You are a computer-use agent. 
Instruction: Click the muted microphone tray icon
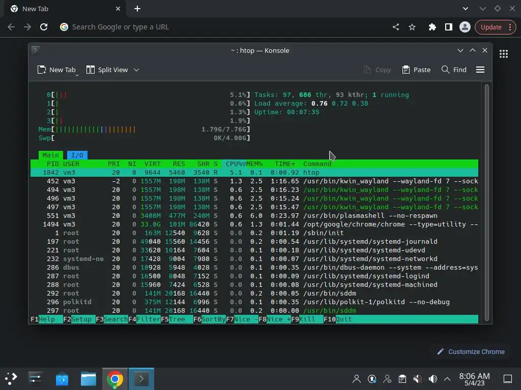pyautogui.click(x=418, y=378)
